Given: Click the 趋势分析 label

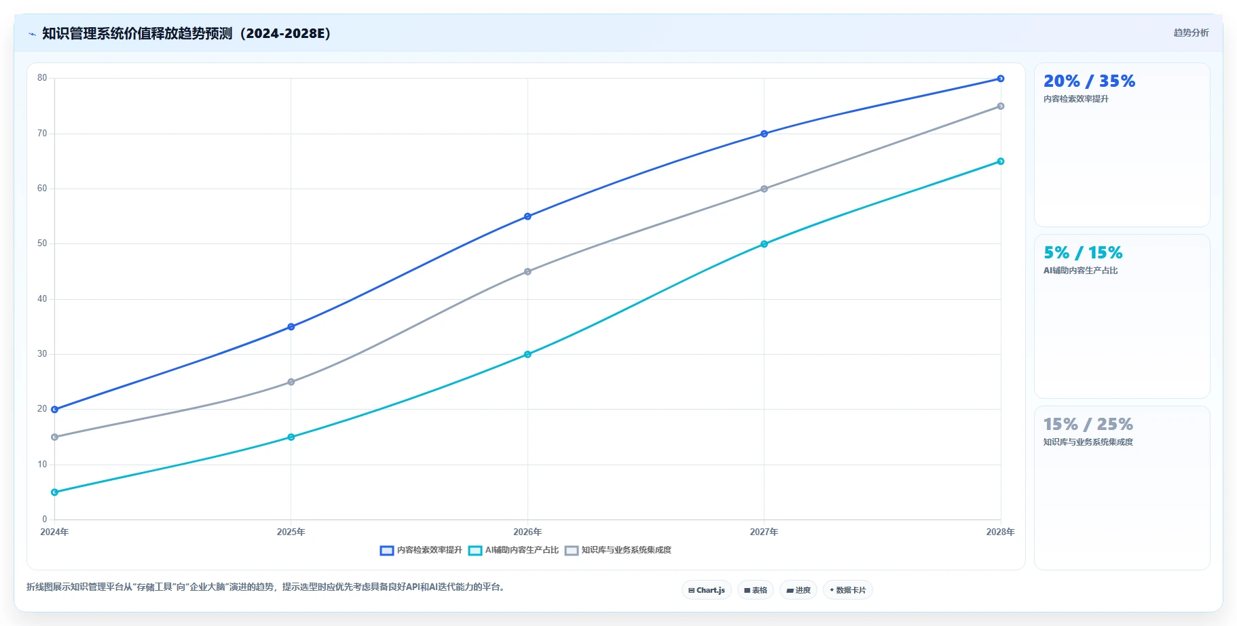Looking at the screenshot, I should 1191,33.
